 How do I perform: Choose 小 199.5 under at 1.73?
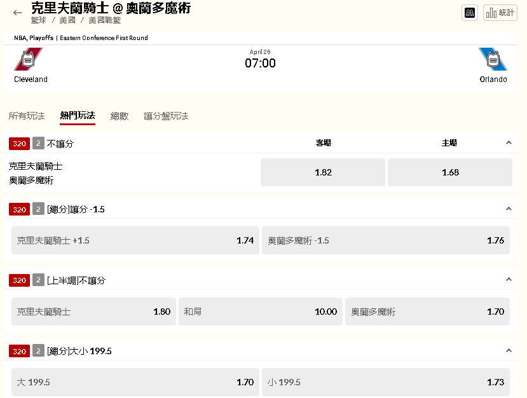click(386, 382)
